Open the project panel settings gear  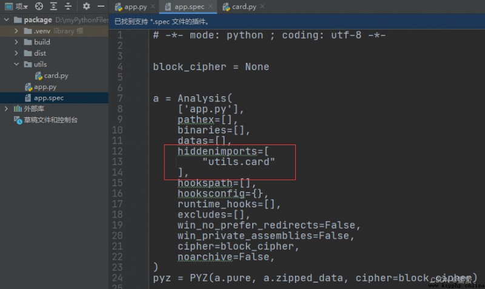click(86, 6)
